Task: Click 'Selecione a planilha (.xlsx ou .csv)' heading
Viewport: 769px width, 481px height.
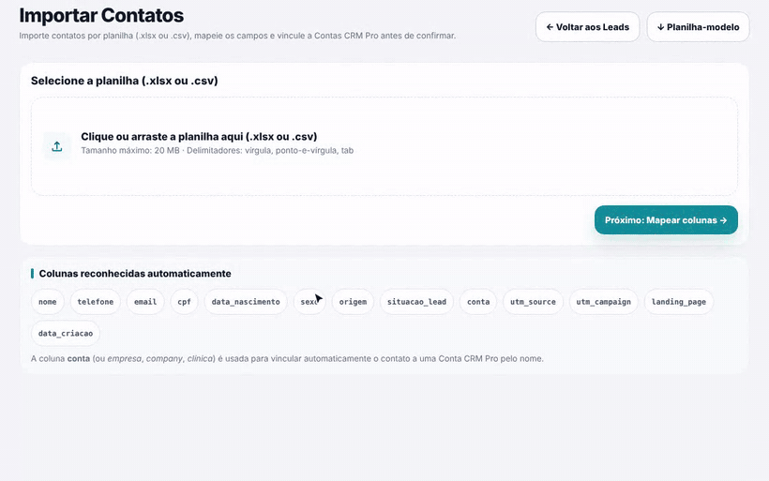Action: pyautogui.click(x=125, y=81)
